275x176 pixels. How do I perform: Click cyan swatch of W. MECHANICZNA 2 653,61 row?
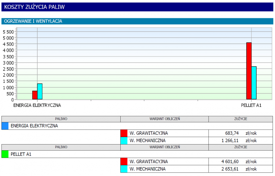[124, 169]
